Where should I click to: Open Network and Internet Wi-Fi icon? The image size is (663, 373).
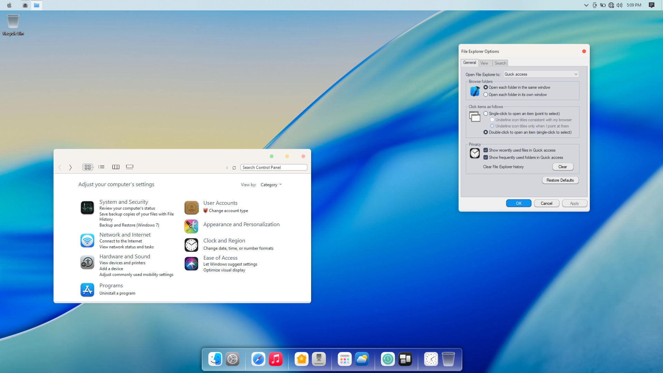click(x=87, y=240)
